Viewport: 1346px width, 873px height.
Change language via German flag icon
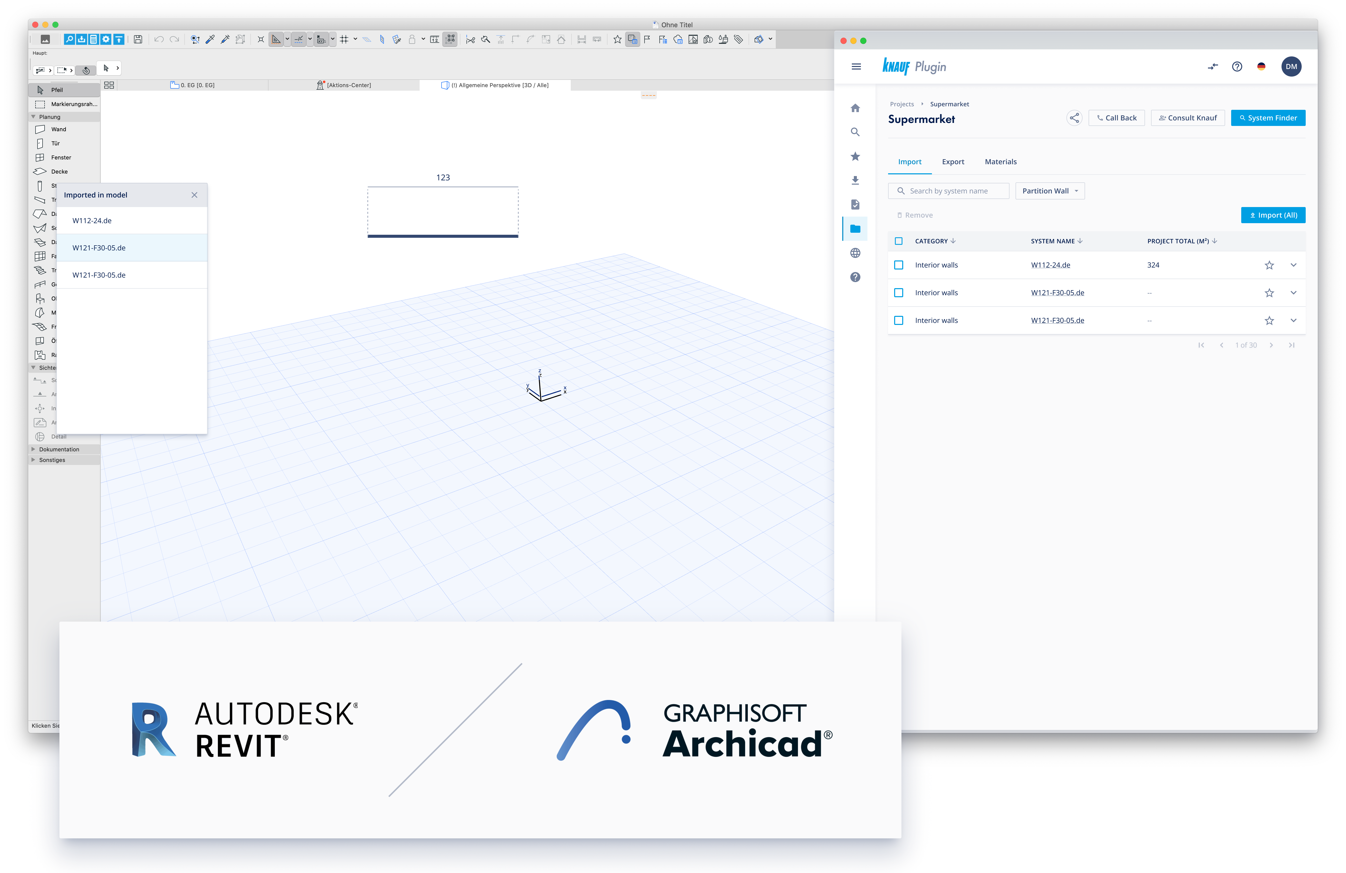coord(1261,67)
